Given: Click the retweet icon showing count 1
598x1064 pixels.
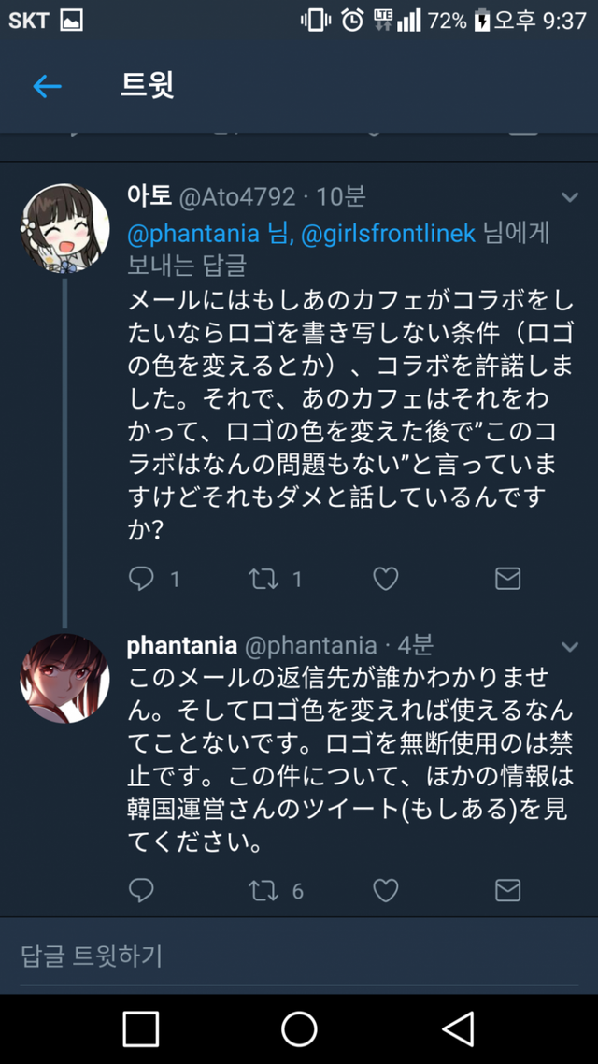Looking at the screenshot, I should coord(263,578).
